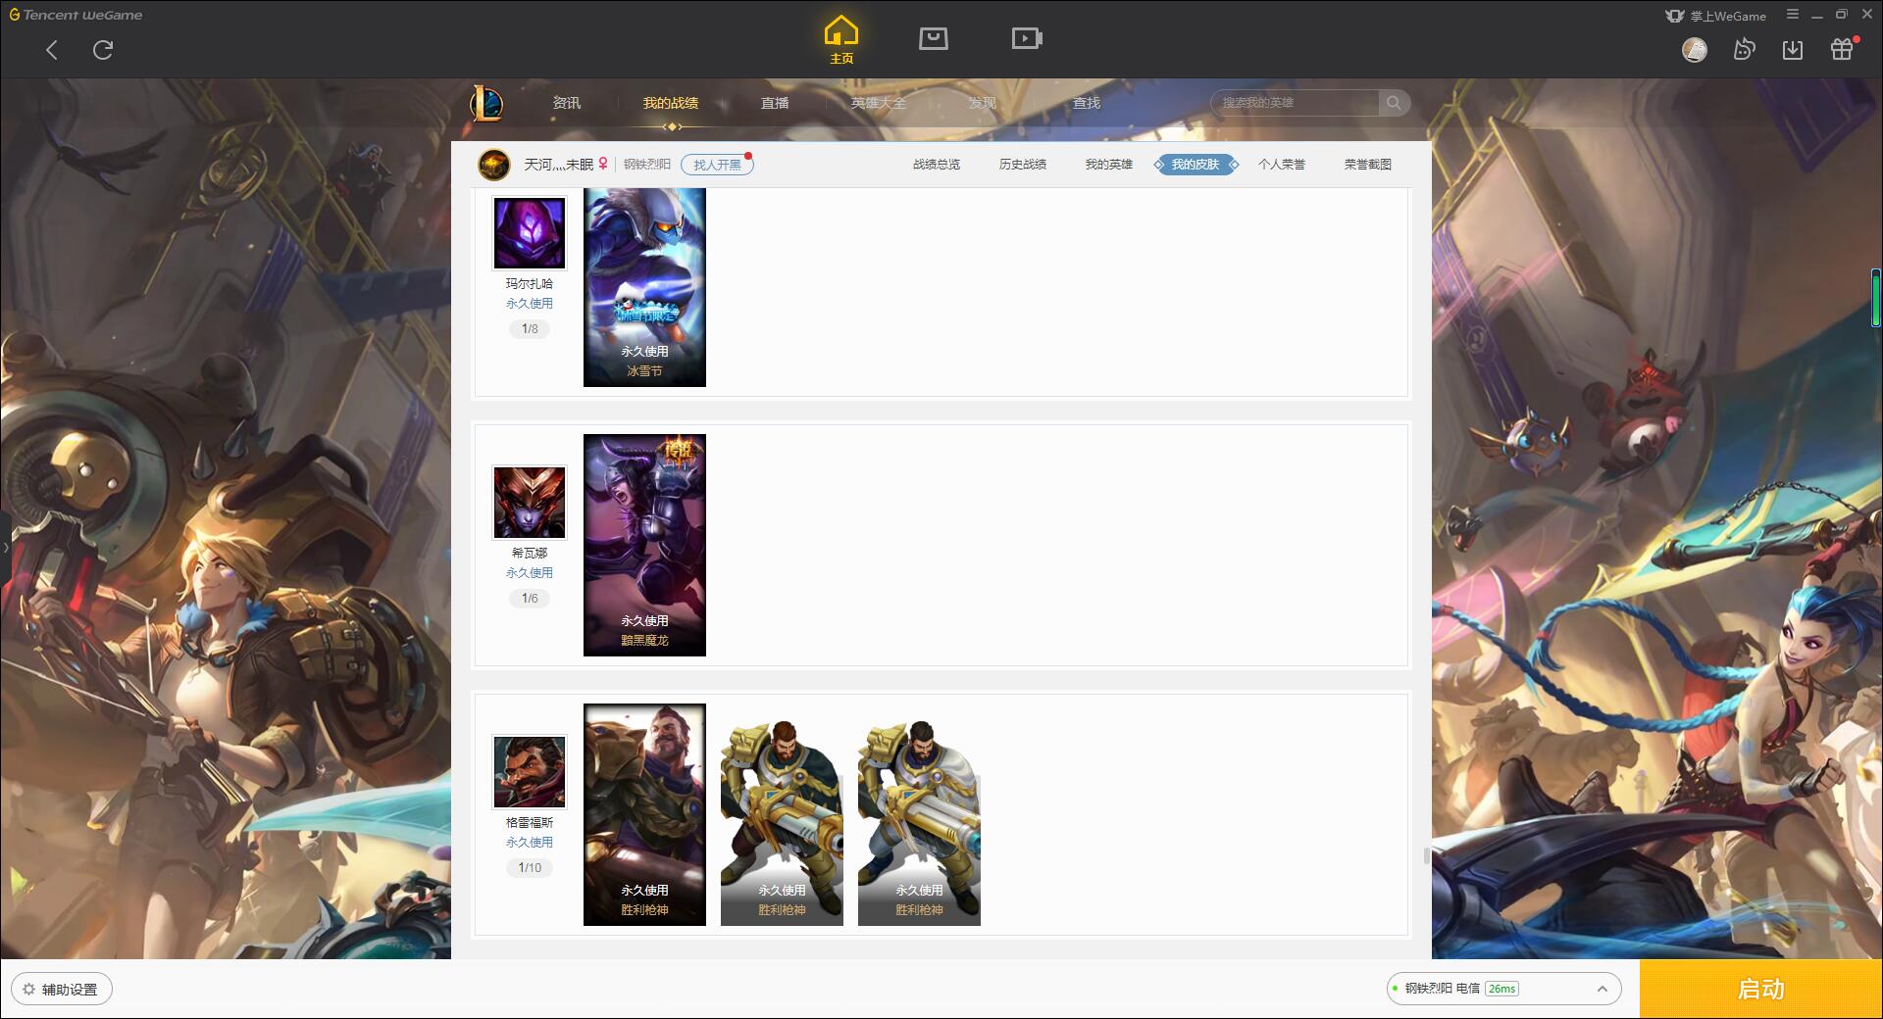Screen dimensions: 1883x1019
Task: Click 永久使用 under 希瓦娜
Action: pyautogui.click(x=530, y=573)
